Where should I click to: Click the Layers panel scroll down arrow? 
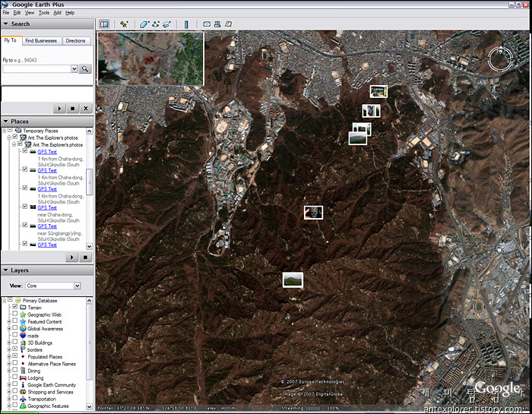click(89, 406)
